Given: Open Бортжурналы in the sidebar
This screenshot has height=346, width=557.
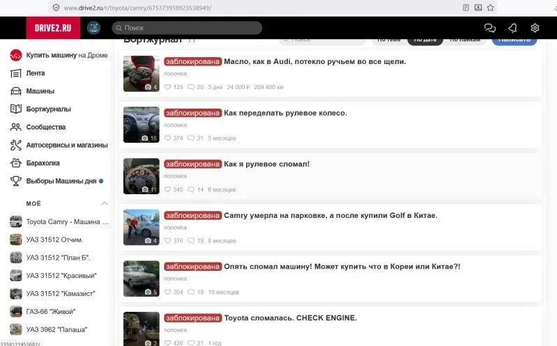Looking at the screenshot, I should [x=49, y=109].
